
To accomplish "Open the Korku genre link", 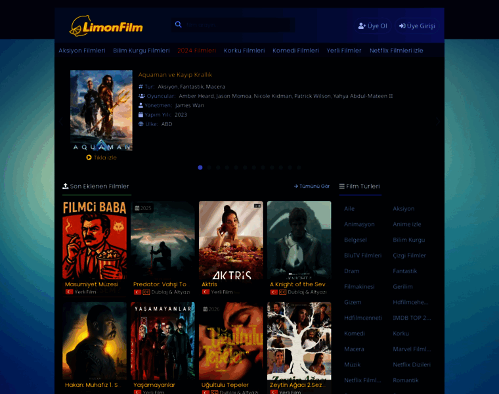I will tap(401, 334).
